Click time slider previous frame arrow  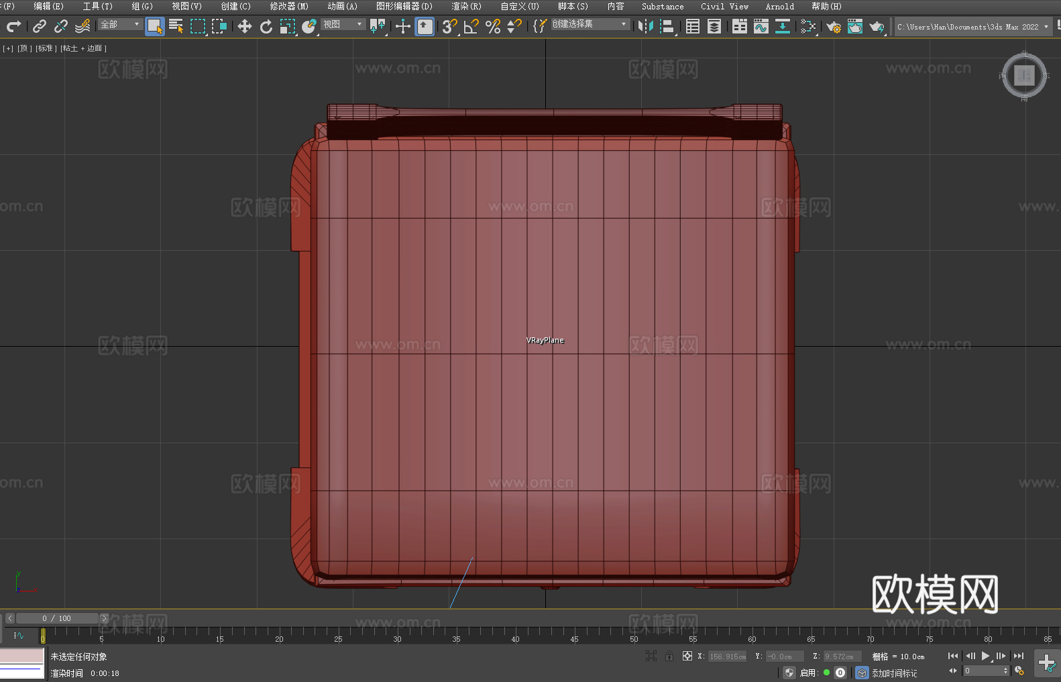[10, 618]
